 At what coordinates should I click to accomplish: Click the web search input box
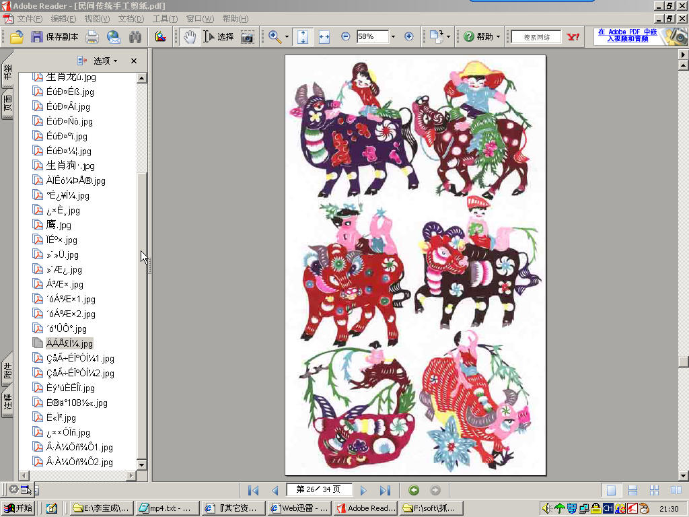tap(536, 37)
